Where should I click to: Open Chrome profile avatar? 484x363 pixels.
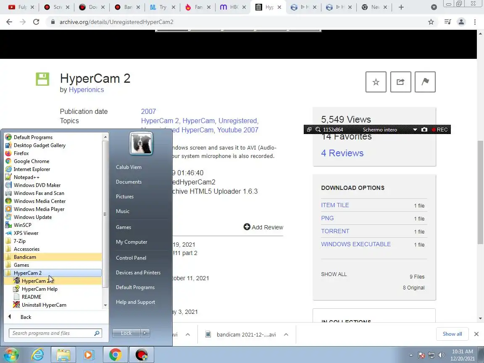coord(461,22)
